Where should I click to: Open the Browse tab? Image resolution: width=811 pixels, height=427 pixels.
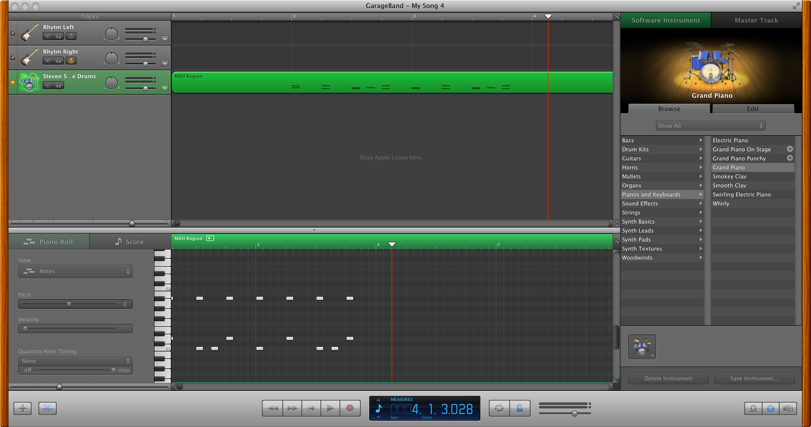[669, 109]
